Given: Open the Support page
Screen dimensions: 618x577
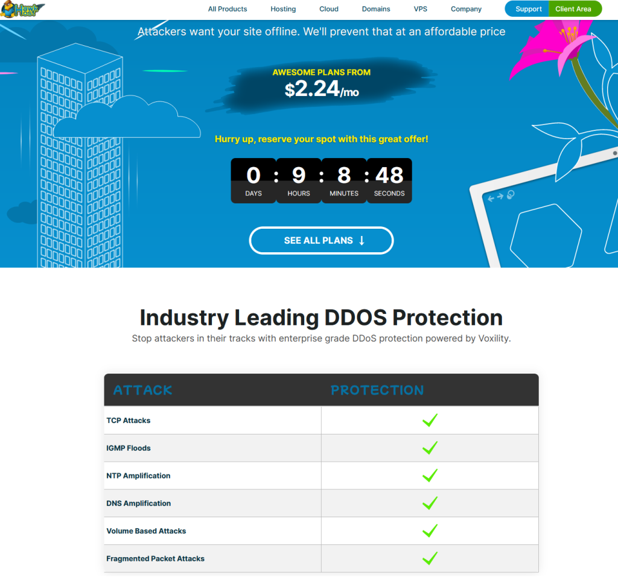Looking at the screenshot, I should pyautogui.click(x=527, y=9).
